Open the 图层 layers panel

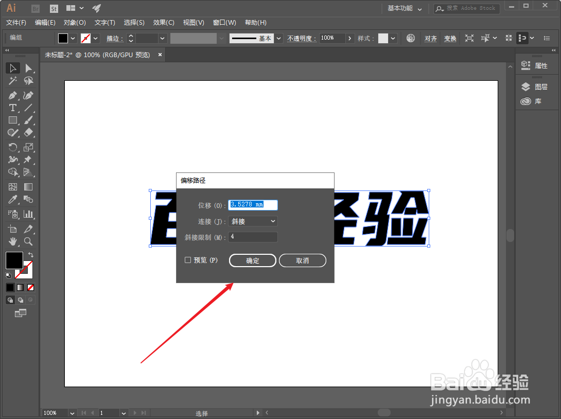535,86
